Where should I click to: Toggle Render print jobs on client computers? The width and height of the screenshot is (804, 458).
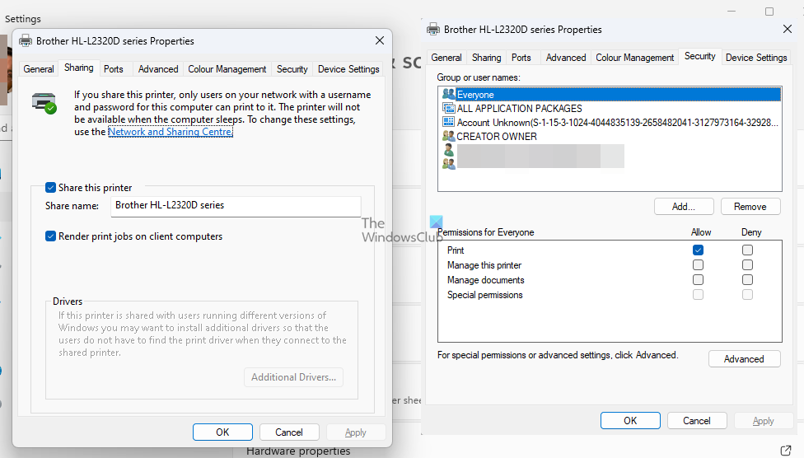(50, 236)
